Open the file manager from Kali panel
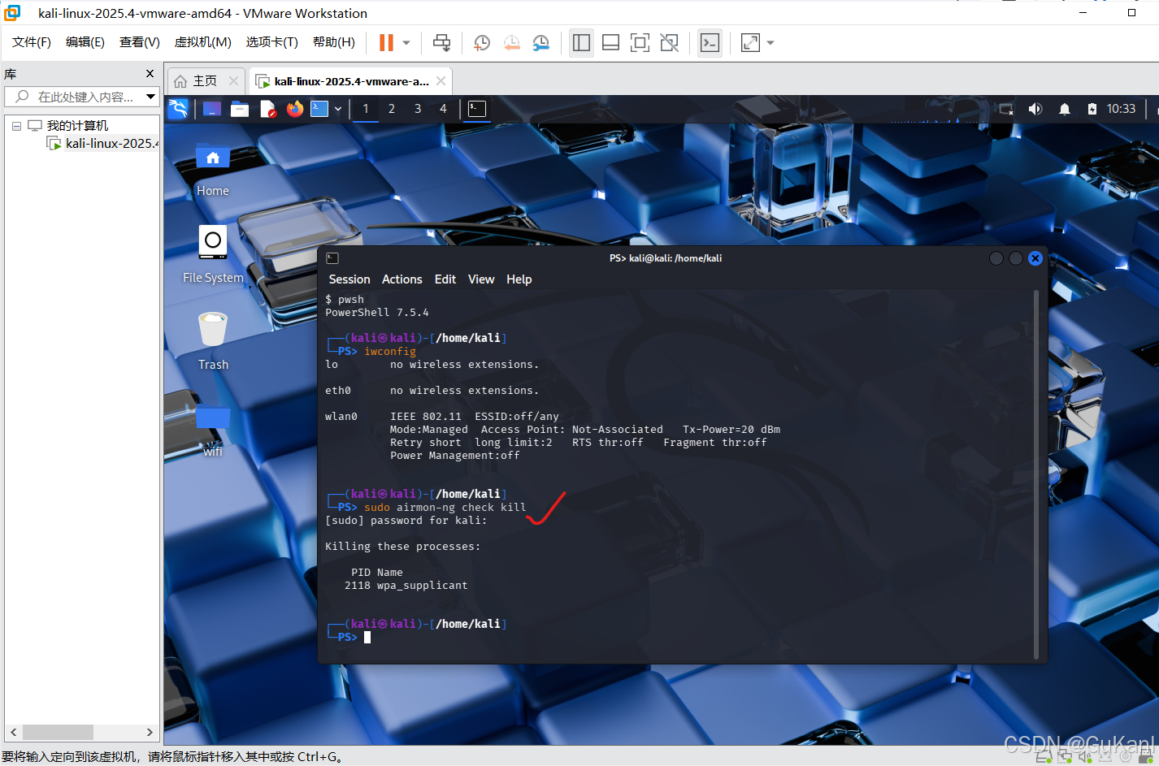The width and height of the screenshot is (1159, 766). [240, 109]
